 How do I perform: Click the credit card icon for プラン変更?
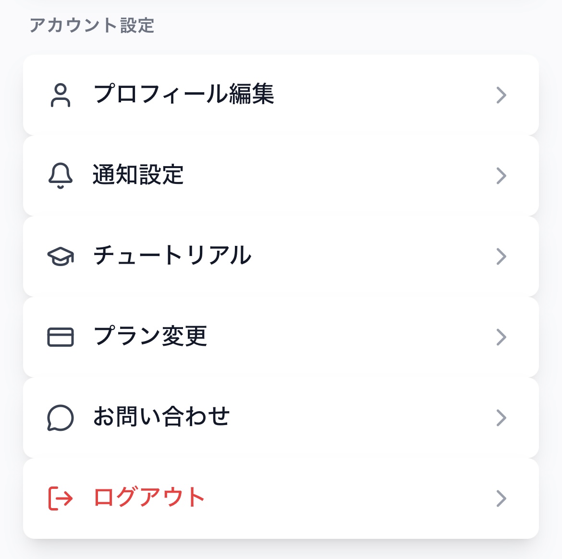61,337
